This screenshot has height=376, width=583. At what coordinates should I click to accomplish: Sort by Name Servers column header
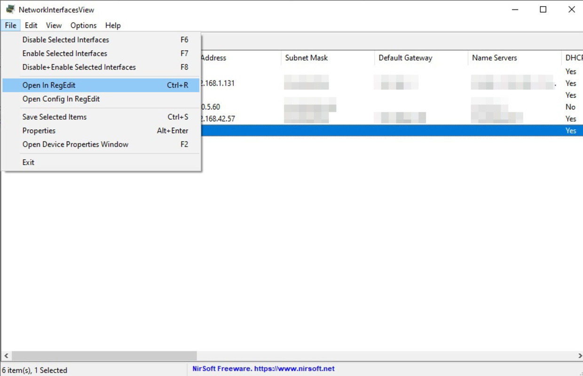514,58
